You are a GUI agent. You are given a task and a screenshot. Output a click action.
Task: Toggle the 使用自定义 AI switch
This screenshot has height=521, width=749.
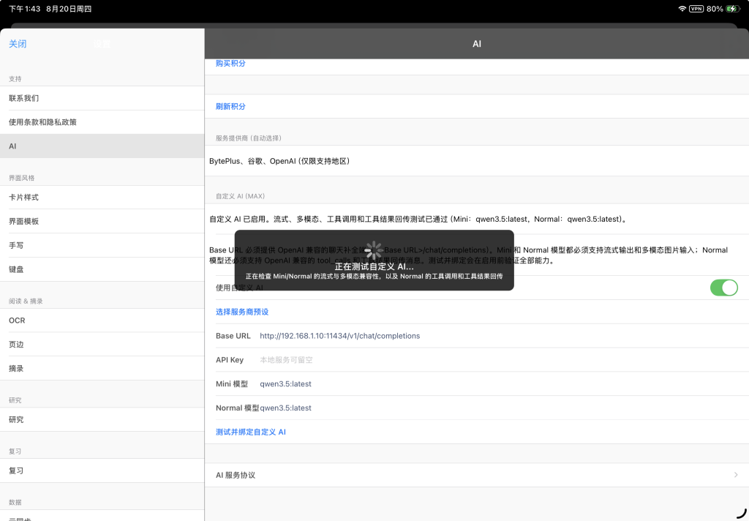[723, 288]
